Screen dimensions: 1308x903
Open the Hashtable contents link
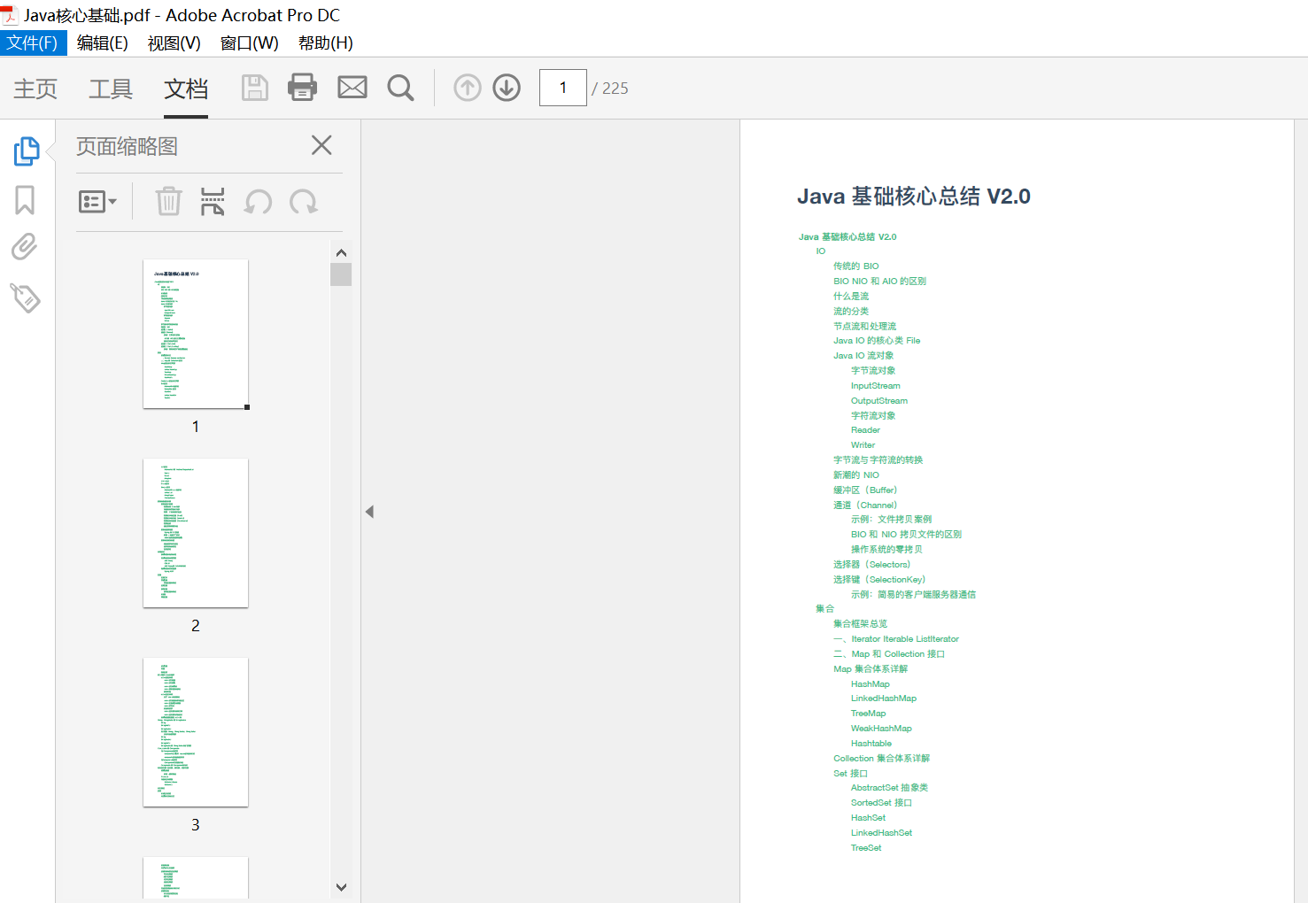[x=871, y=743]
